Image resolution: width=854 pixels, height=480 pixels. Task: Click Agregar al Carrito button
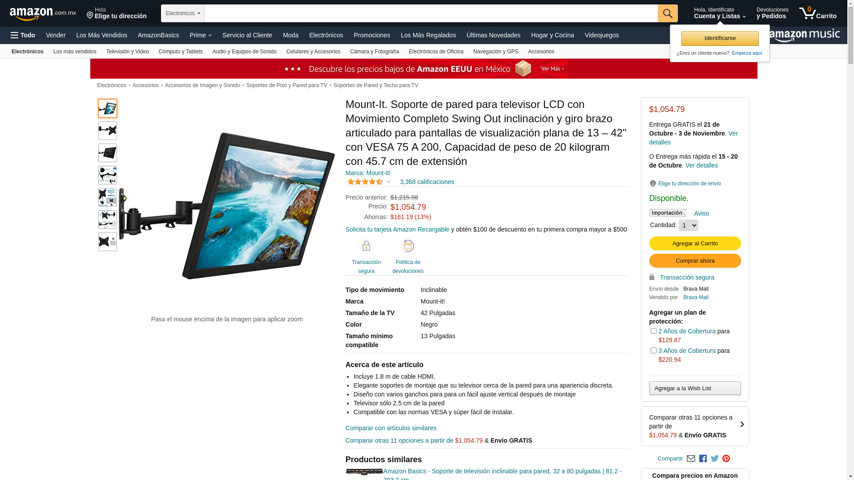pyautogui.click(x=695, y=244)
